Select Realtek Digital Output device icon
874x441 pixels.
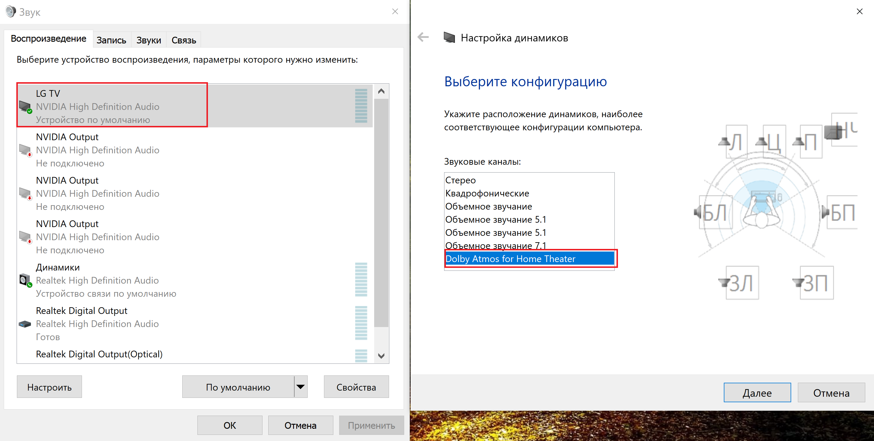click(25, 324)
